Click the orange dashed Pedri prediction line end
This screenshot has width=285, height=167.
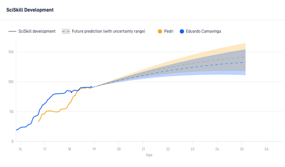tap(245, 57)
